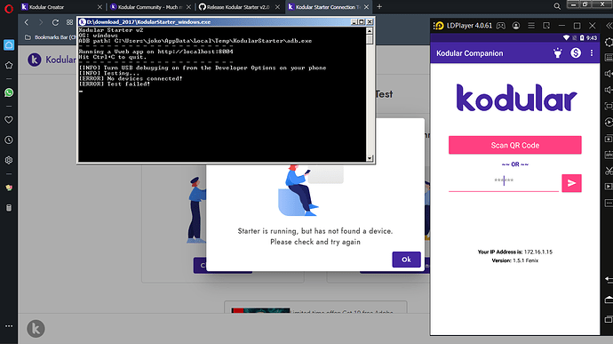Tap Scan QR Code in Companion
The image size is (613, 344).
point(515,145)
